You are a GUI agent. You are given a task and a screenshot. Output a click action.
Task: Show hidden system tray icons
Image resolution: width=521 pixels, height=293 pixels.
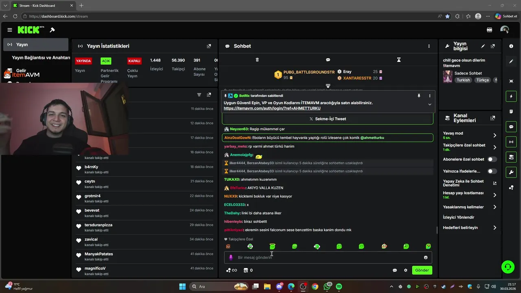click(392, 286)
